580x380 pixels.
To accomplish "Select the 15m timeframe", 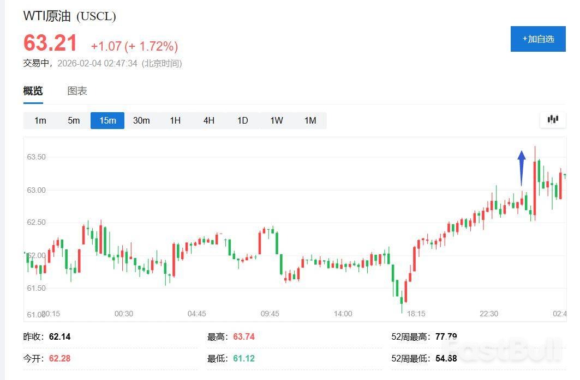I will coord(107,120).
